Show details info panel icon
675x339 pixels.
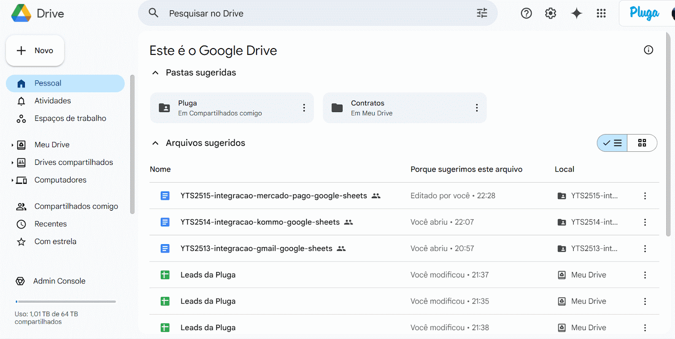point(648,50)
